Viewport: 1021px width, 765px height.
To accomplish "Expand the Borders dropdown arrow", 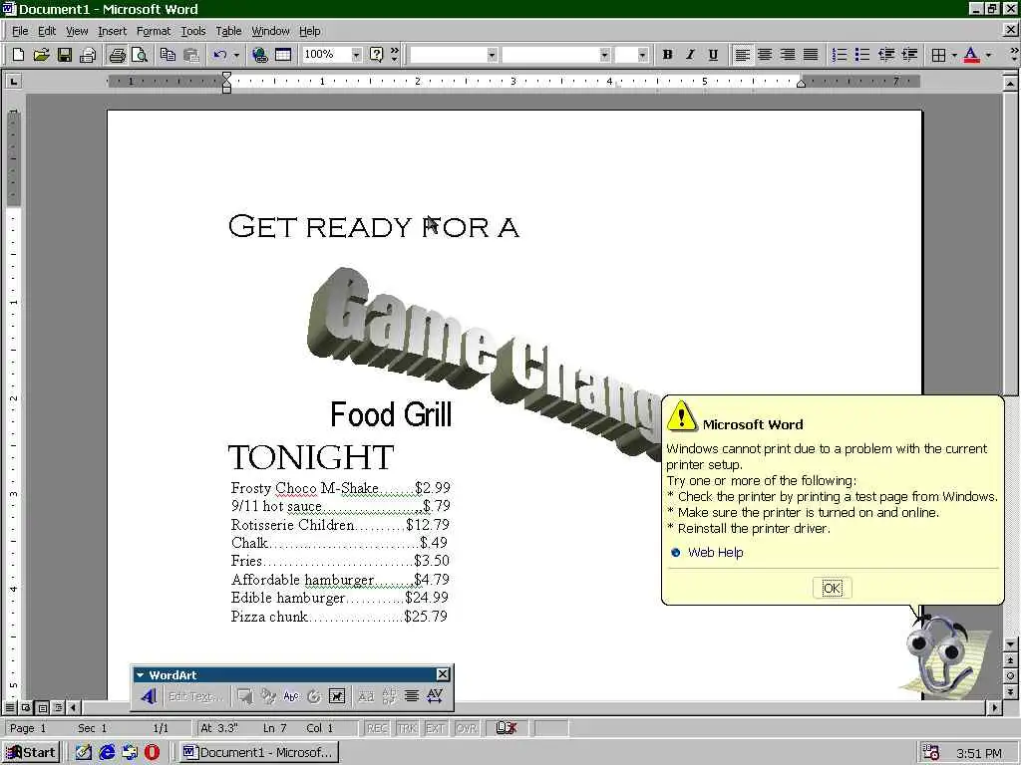I will click(954, 55).
